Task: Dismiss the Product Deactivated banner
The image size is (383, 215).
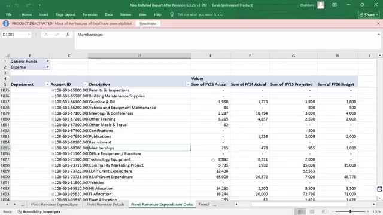Action: point(378,24)
